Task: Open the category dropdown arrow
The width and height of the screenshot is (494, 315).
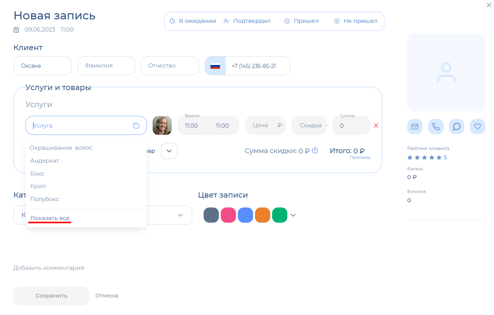Action: [180, 215]
